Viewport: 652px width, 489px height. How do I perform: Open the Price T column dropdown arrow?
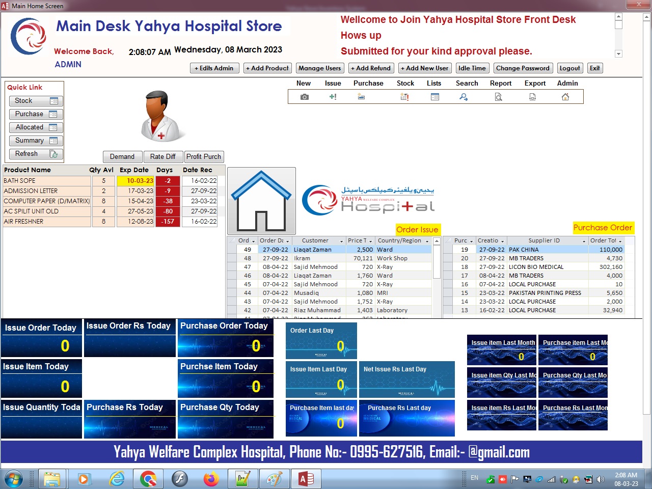click(x=371, y=241)
